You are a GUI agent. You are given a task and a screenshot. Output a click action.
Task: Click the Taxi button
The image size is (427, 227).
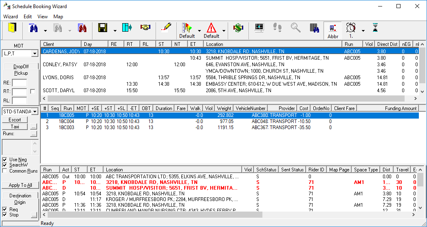(15, 127)
